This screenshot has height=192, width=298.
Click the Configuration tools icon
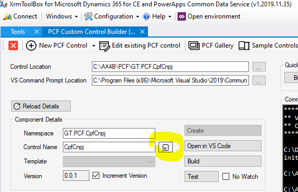(88, 16)
